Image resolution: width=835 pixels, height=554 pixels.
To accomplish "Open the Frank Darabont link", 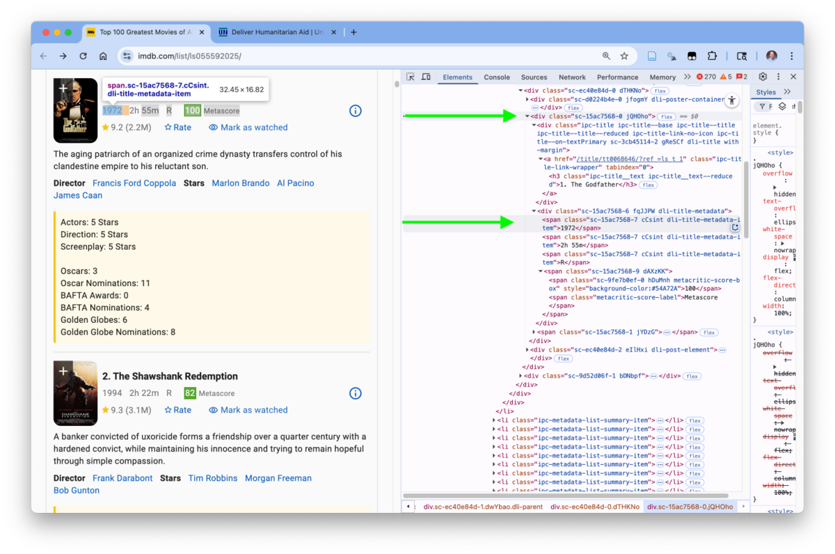I will pos(122,478).
